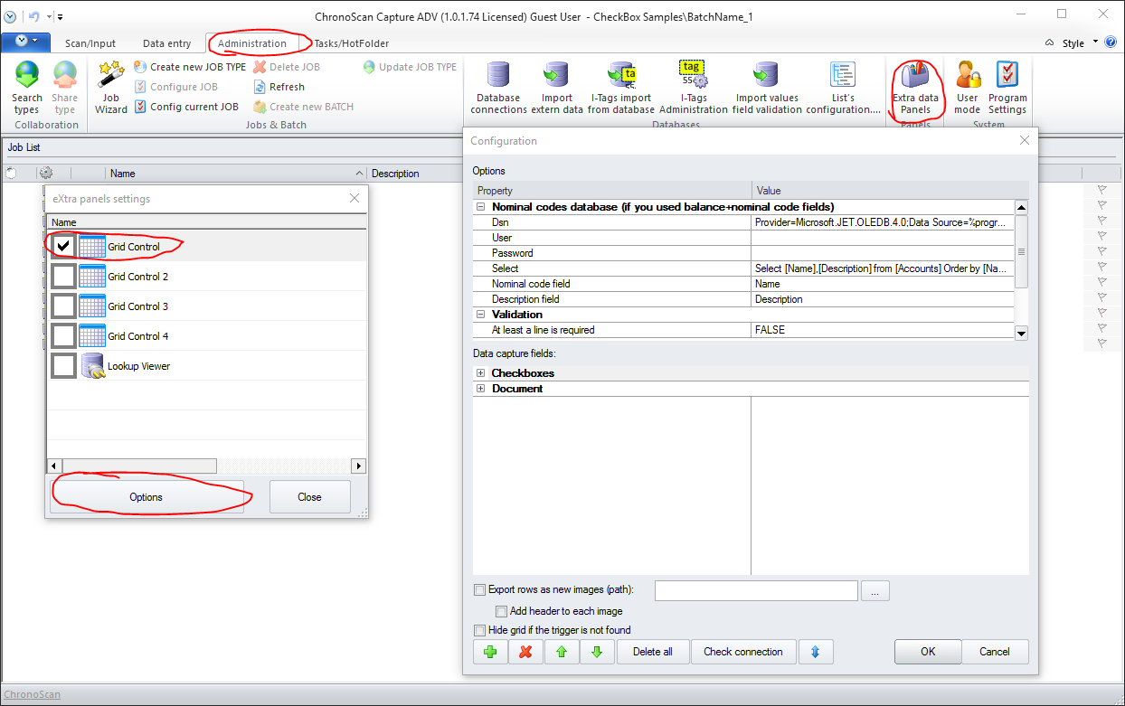Screen dimensions: 1125x706
Task: Enable the Lookup Viewer checkbox
Action: [x=63, y=366]
